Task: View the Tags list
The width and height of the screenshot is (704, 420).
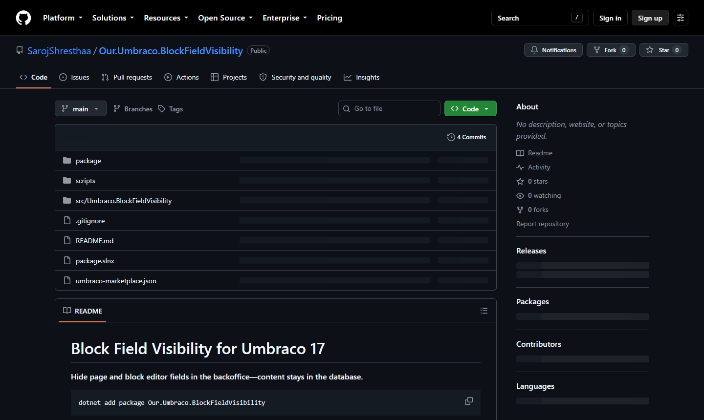Action: coord(171,108)
